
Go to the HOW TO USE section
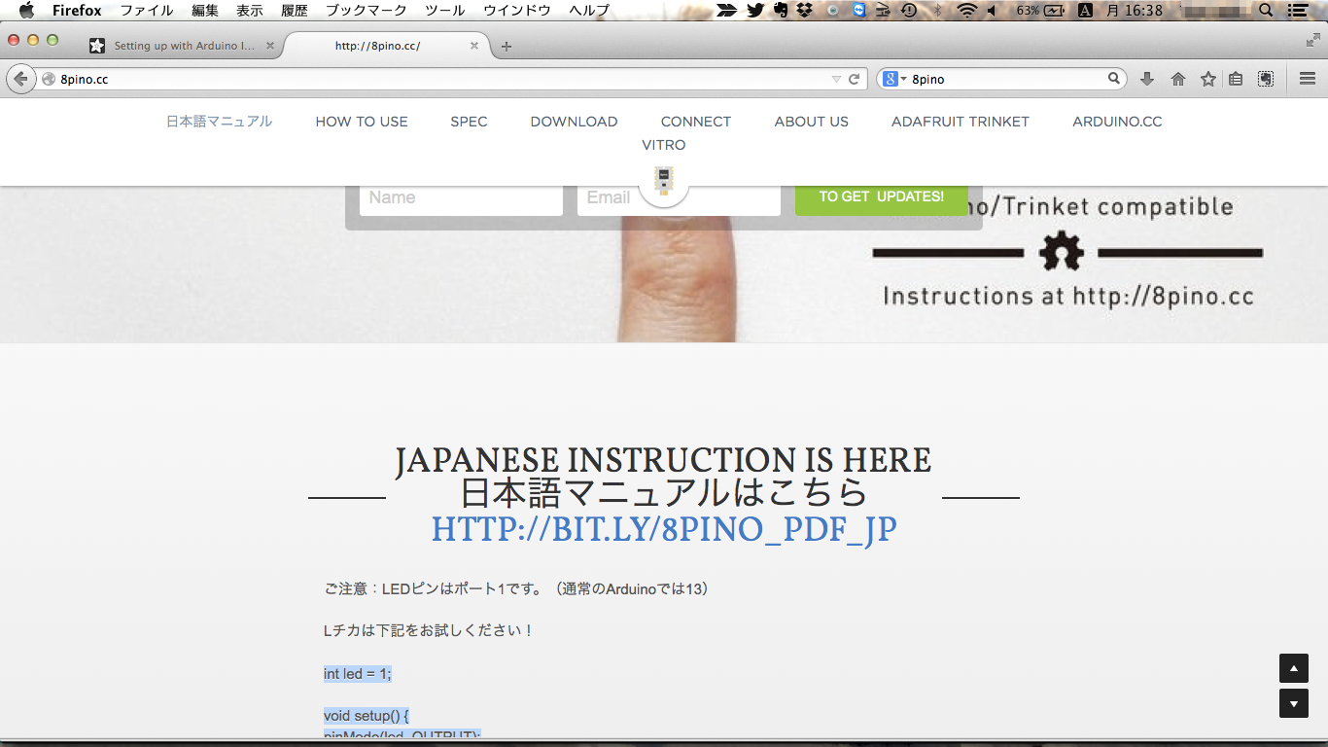pos(362,122)
